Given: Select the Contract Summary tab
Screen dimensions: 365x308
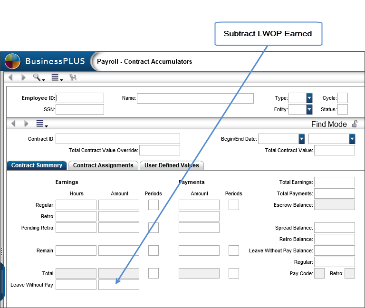Looking at the screenshot, I should pyautogui.click(x=37, y=165).
